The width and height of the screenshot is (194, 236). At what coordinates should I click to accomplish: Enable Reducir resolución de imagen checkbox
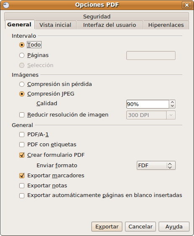[22, 115]
